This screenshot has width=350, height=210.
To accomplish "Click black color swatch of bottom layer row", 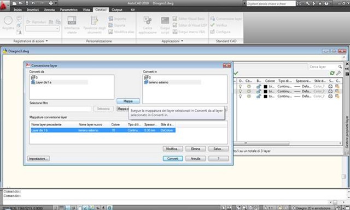I will point(265,97).
